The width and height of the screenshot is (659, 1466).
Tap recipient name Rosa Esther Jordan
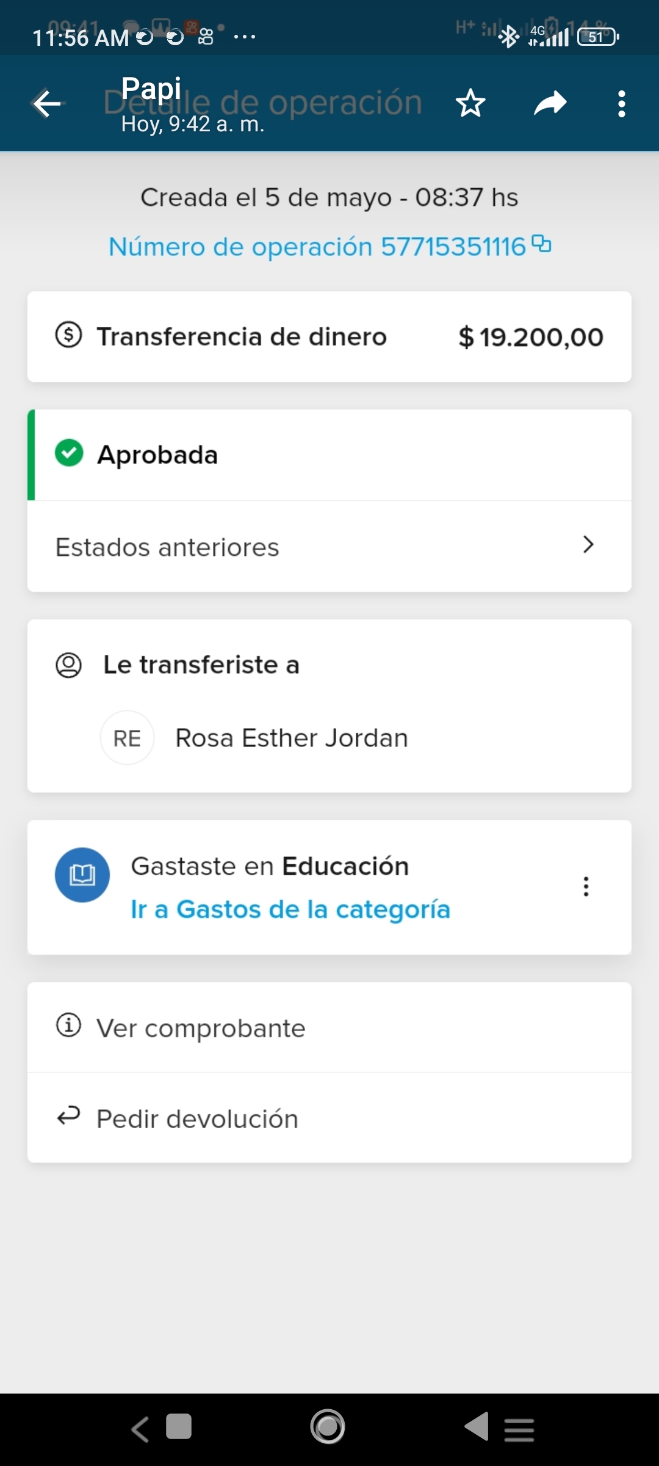tap(292, 738)
